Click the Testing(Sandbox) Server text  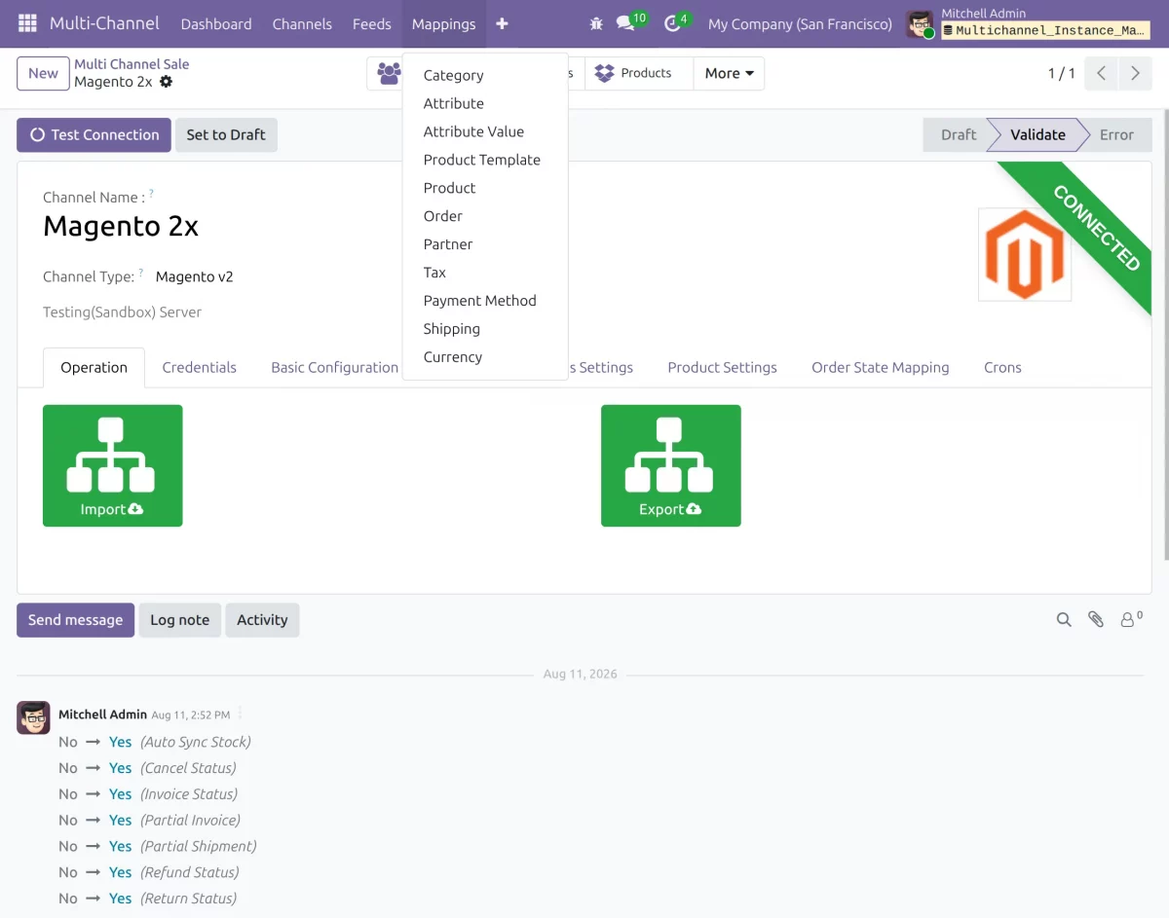[x=122, y=312]
